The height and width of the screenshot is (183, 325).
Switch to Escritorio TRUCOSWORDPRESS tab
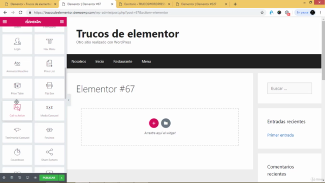coord(145,4)
